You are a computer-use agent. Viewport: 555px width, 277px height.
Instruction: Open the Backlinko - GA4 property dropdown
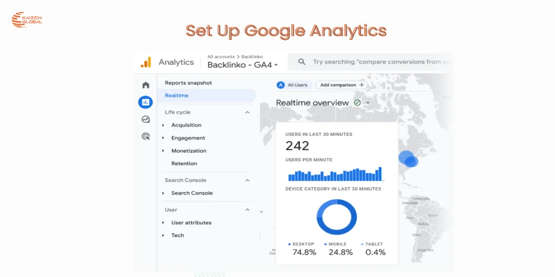(243, 65)
